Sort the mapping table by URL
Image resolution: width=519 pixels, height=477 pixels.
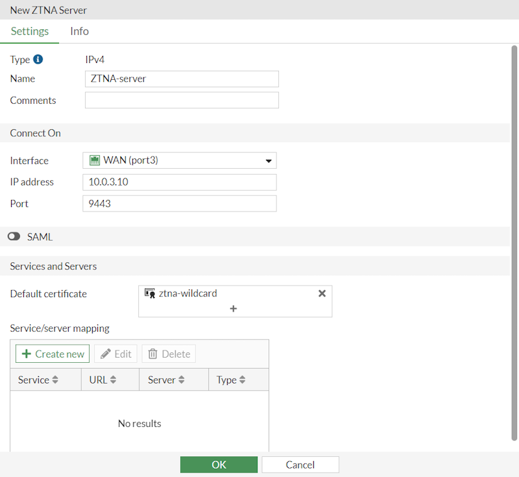(x=113, y=380)
